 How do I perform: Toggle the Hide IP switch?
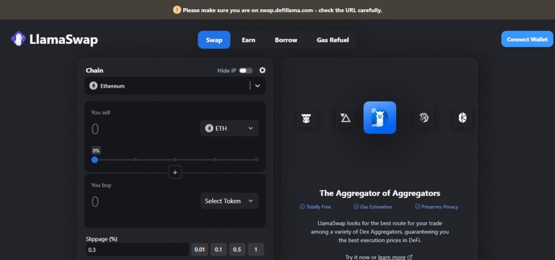246,71
